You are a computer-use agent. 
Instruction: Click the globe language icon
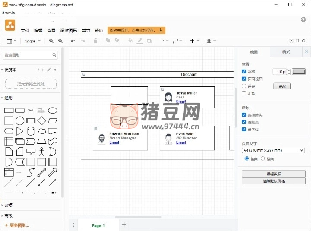[304, 20]
